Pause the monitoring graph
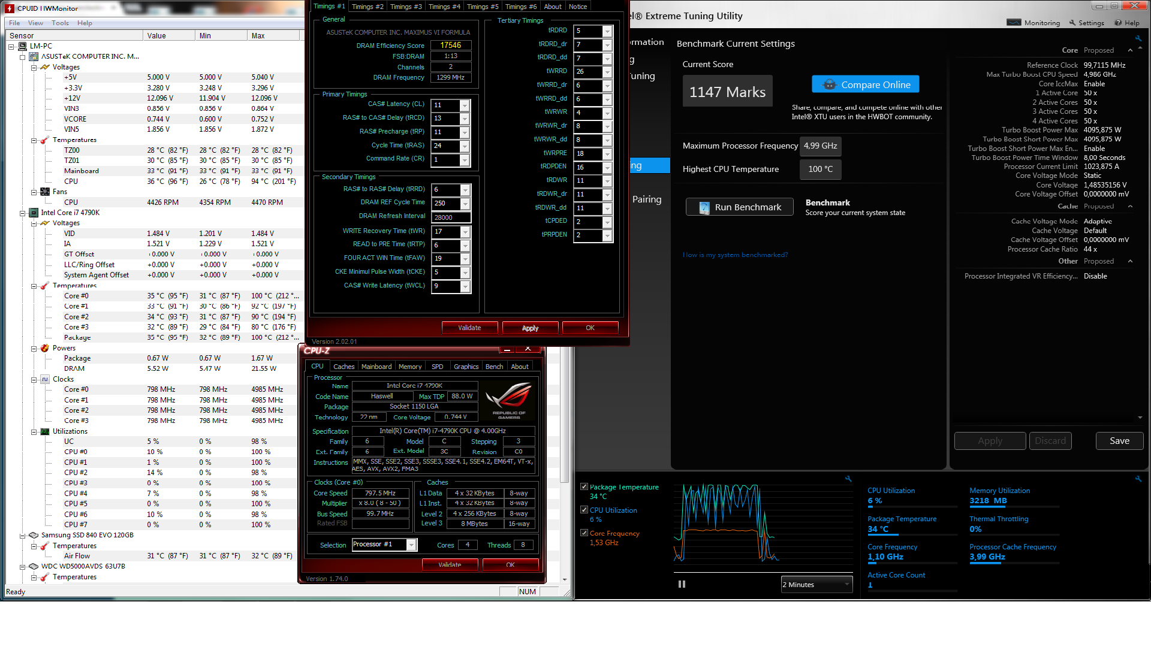Image resolution: width=1151 pixels, height=647 pixels. pos(682,584)
